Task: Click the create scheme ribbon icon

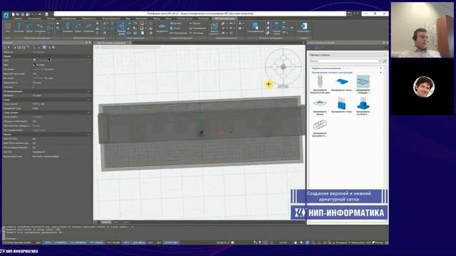Action: point(276,28)
